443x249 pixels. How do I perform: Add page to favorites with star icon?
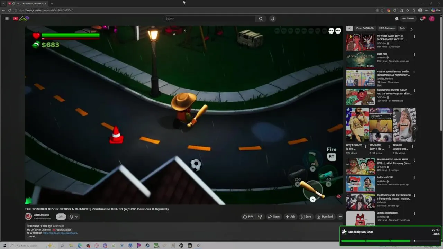tap(382, 10)
